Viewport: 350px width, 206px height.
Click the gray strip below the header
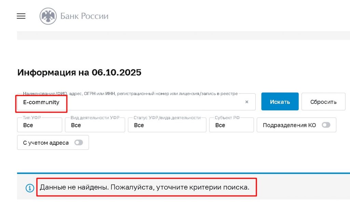183,35
